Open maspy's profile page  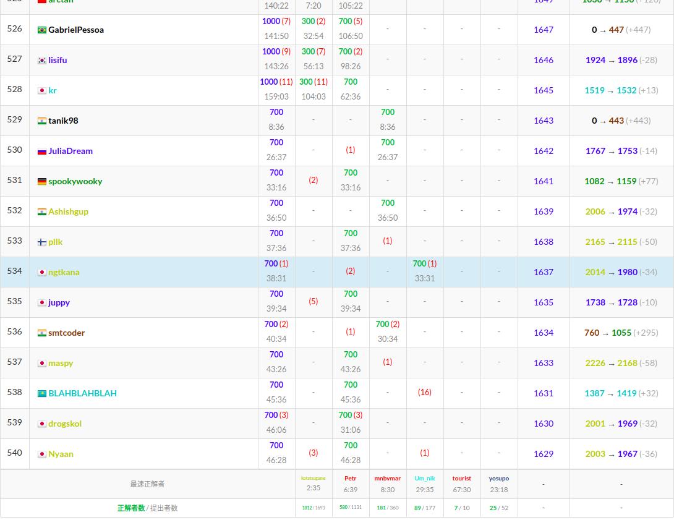point(61,362)
